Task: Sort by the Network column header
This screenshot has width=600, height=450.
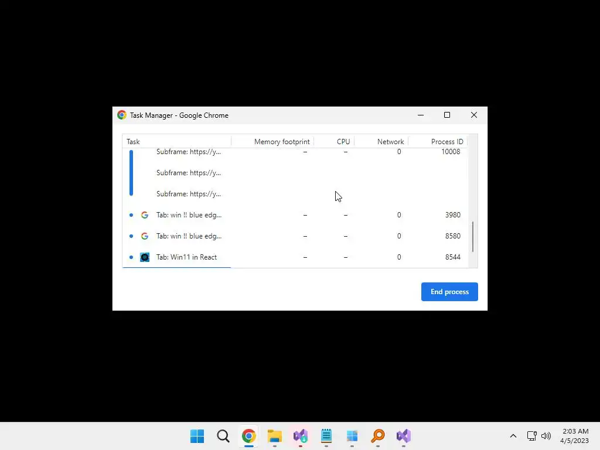Action: pos(381,142)
